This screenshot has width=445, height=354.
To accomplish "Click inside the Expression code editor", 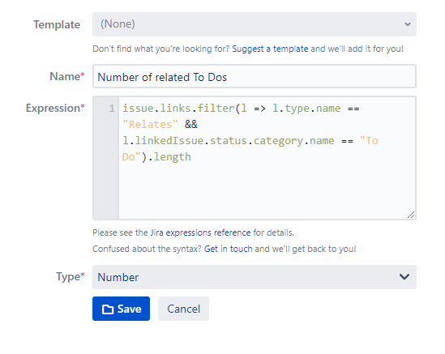I will [x=267, y=158].
